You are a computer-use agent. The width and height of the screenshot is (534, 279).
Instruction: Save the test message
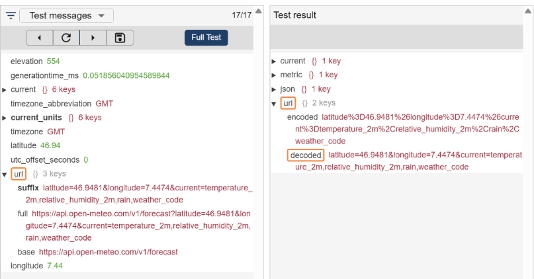120,38
